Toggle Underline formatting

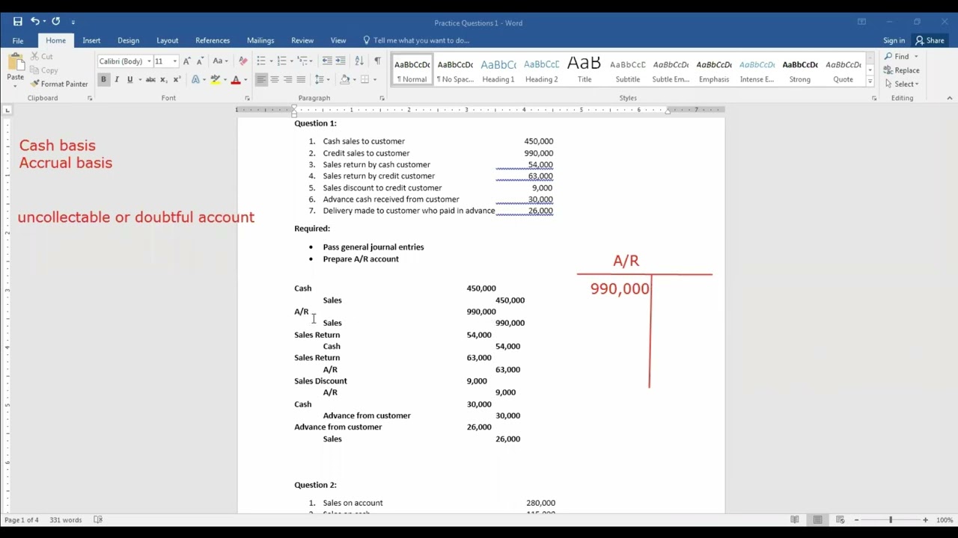point(129,79)
